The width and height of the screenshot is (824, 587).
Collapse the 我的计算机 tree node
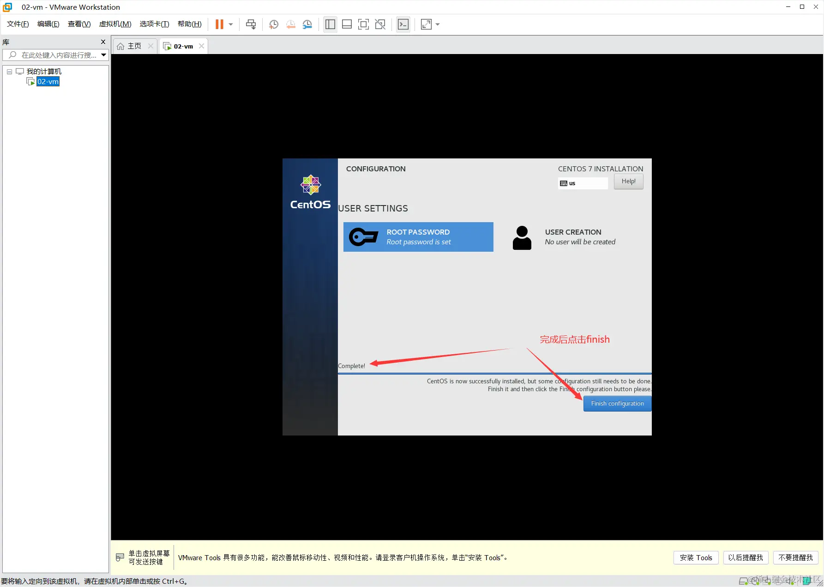9,72
